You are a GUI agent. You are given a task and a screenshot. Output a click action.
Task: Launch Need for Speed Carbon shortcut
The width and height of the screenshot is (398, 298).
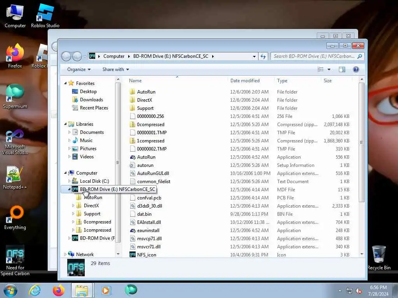pyautogui.click(x=15, y=261)
